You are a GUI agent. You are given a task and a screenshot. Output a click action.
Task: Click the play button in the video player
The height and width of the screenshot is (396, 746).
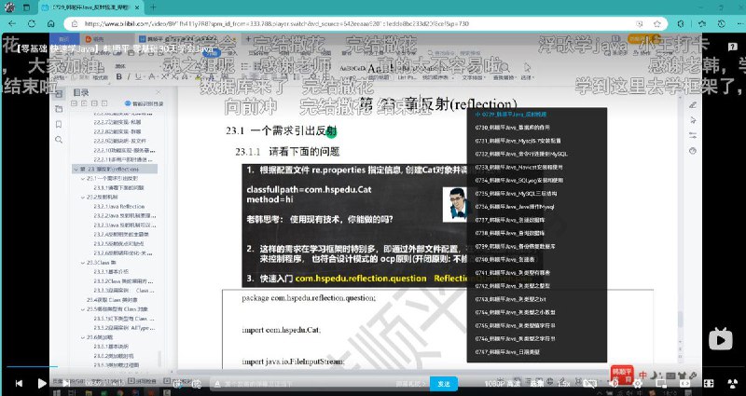click(x=41, y=383)
